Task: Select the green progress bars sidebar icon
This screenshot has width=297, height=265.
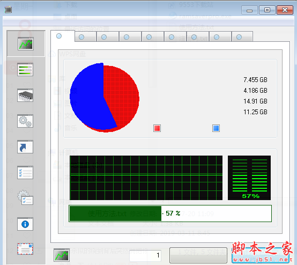Action: [x=25, y=69]
